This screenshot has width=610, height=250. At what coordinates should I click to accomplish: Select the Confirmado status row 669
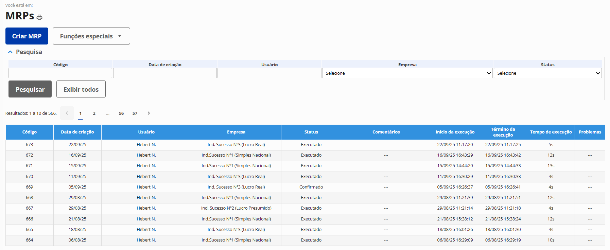[x=311, y=187]
